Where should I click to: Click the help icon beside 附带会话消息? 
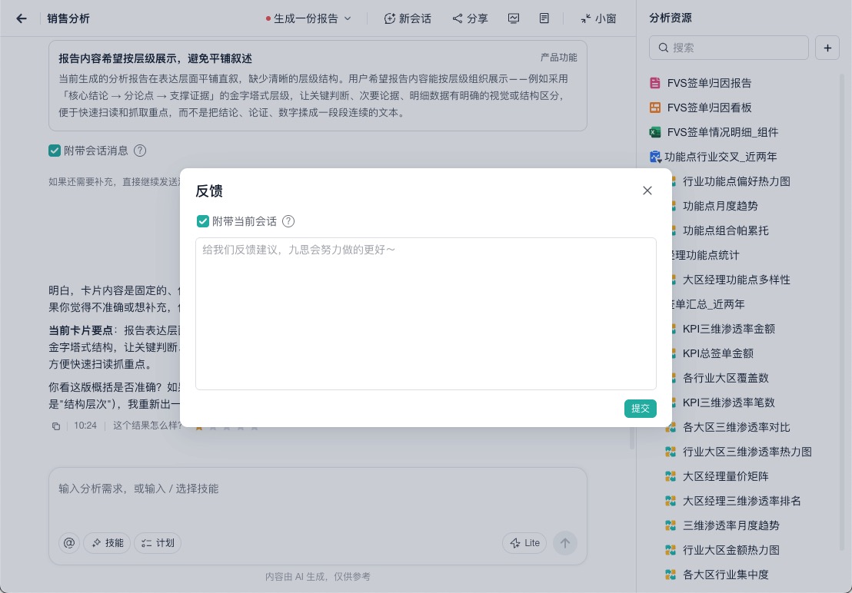pos(140,151)
